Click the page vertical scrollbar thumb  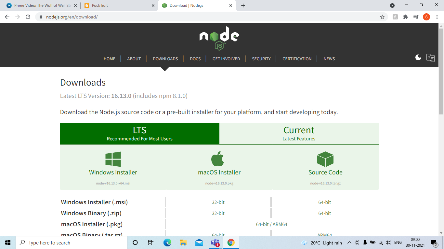click(x=441, y=71)
